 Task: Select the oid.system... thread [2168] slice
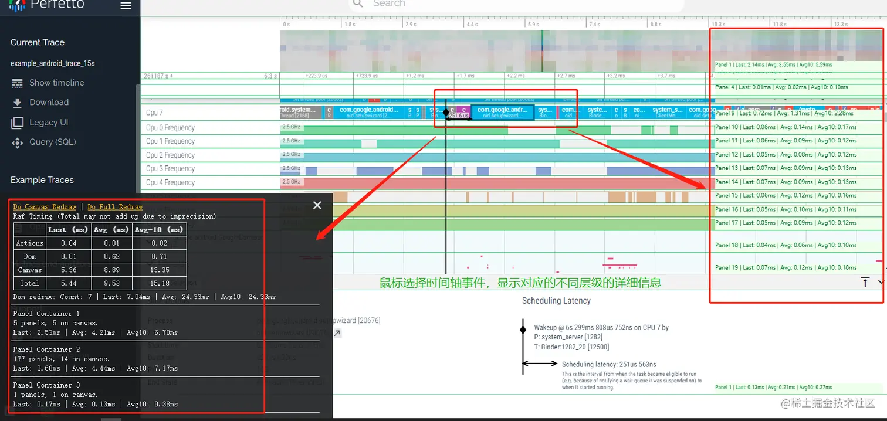[x=301, y=113]
